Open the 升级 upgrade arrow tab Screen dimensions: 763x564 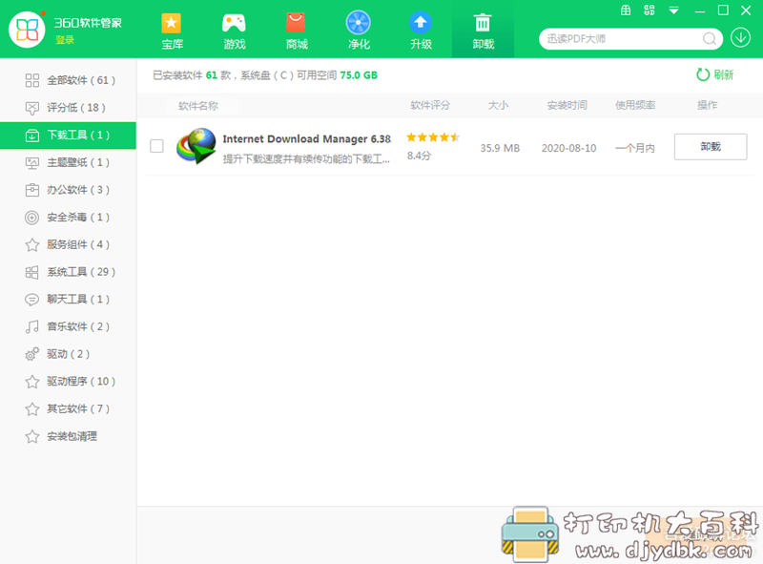(x=421, y=31)
